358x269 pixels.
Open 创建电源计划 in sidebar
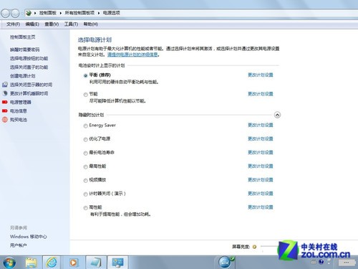pyautogui.click(x=22, y=76)
